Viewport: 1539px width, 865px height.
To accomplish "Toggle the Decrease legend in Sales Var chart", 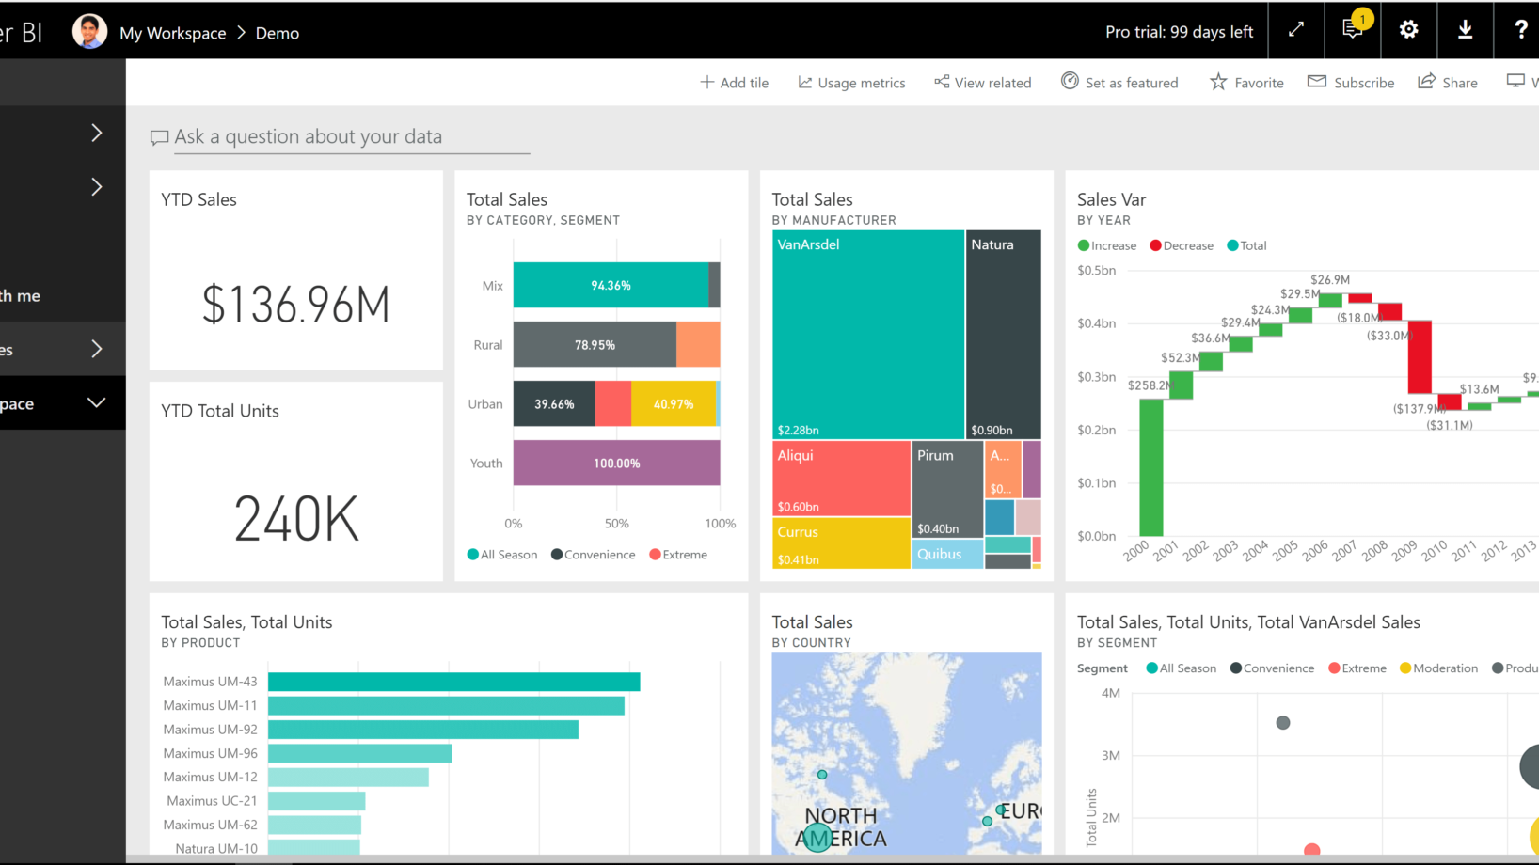I will pyautogui.click(x=1181, y=245).
